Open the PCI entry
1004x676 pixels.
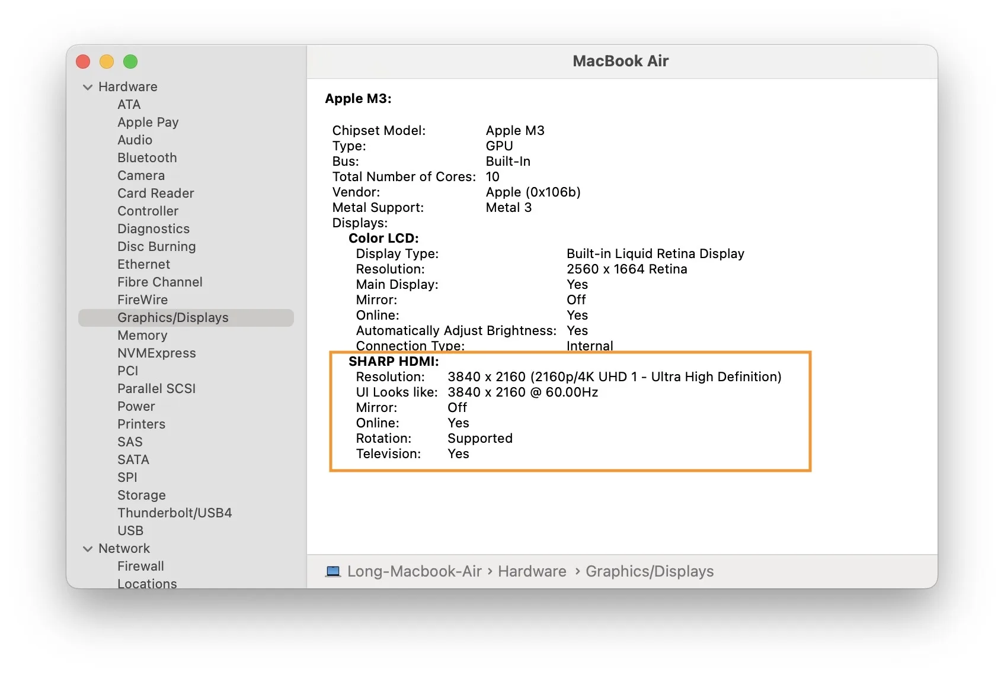pyautogui.click(x=127, y=371)
